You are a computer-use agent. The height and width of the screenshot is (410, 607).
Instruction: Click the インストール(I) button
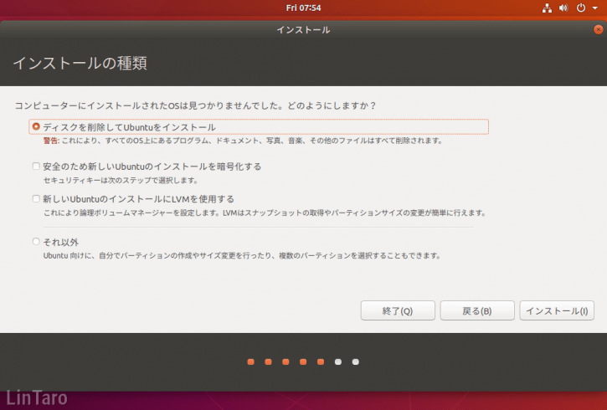tap(557, 310)
